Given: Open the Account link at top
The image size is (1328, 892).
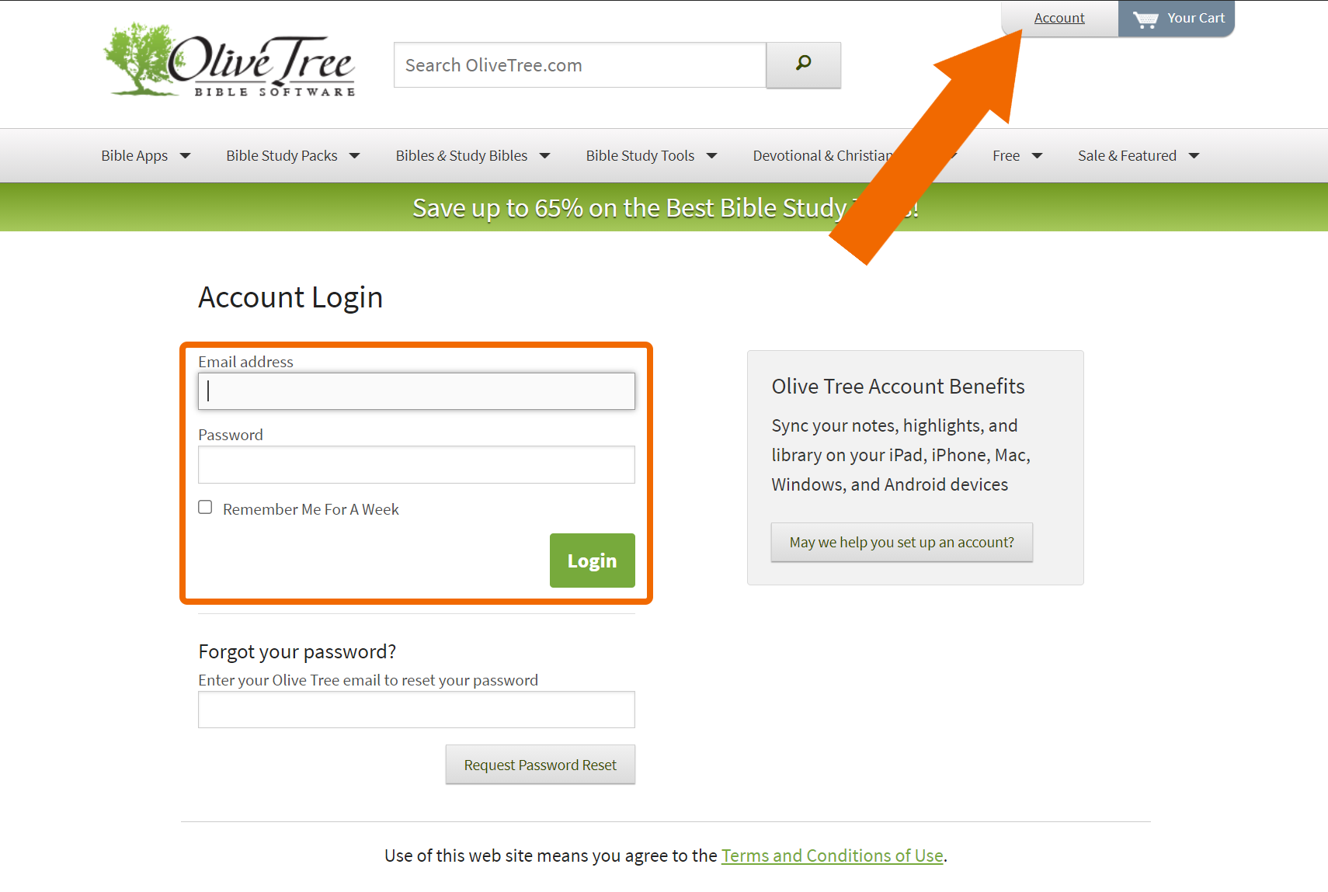Looking at the screenshot, I should pos(1059,18).
